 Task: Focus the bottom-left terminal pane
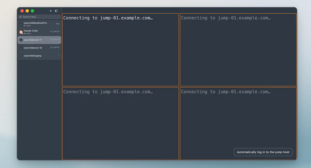121,124
